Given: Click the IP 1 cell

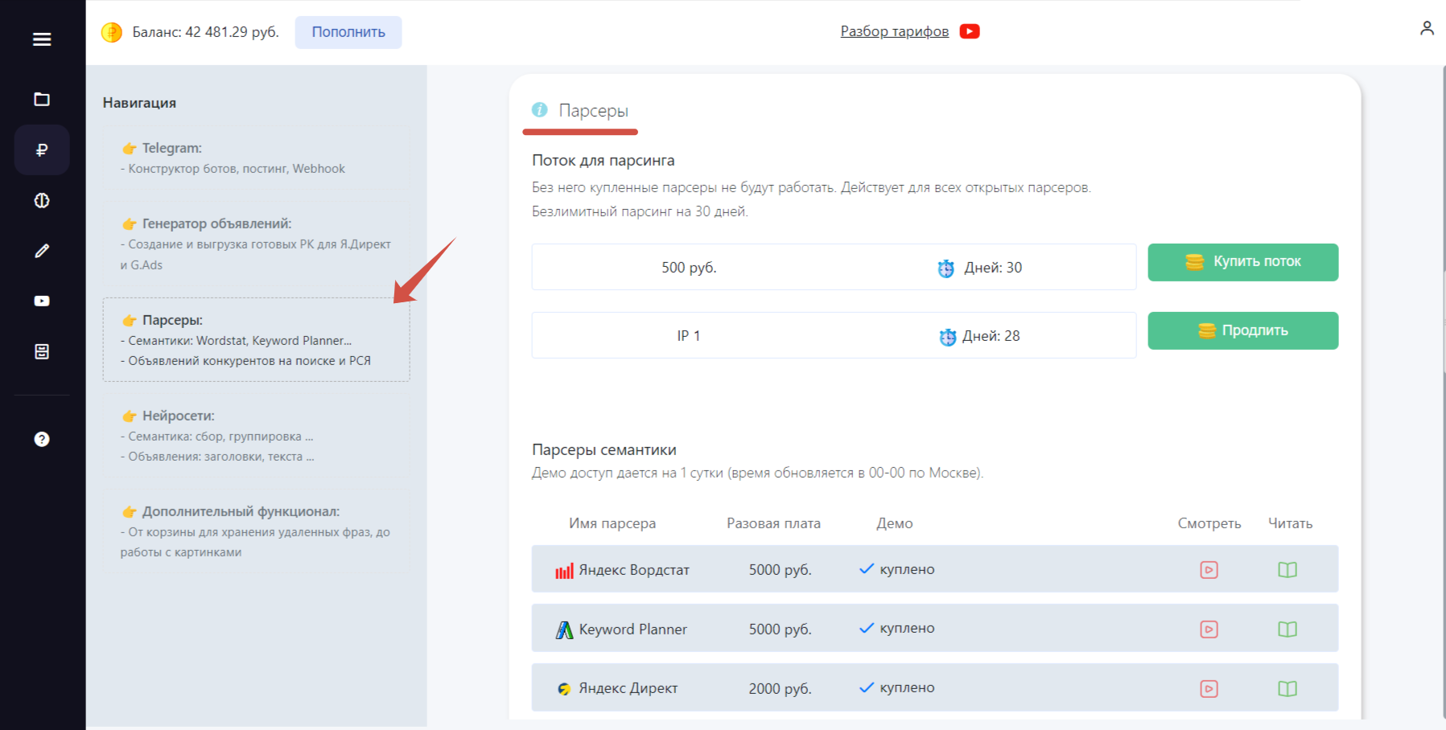Looking at the screenshot, I should (689, 336).
